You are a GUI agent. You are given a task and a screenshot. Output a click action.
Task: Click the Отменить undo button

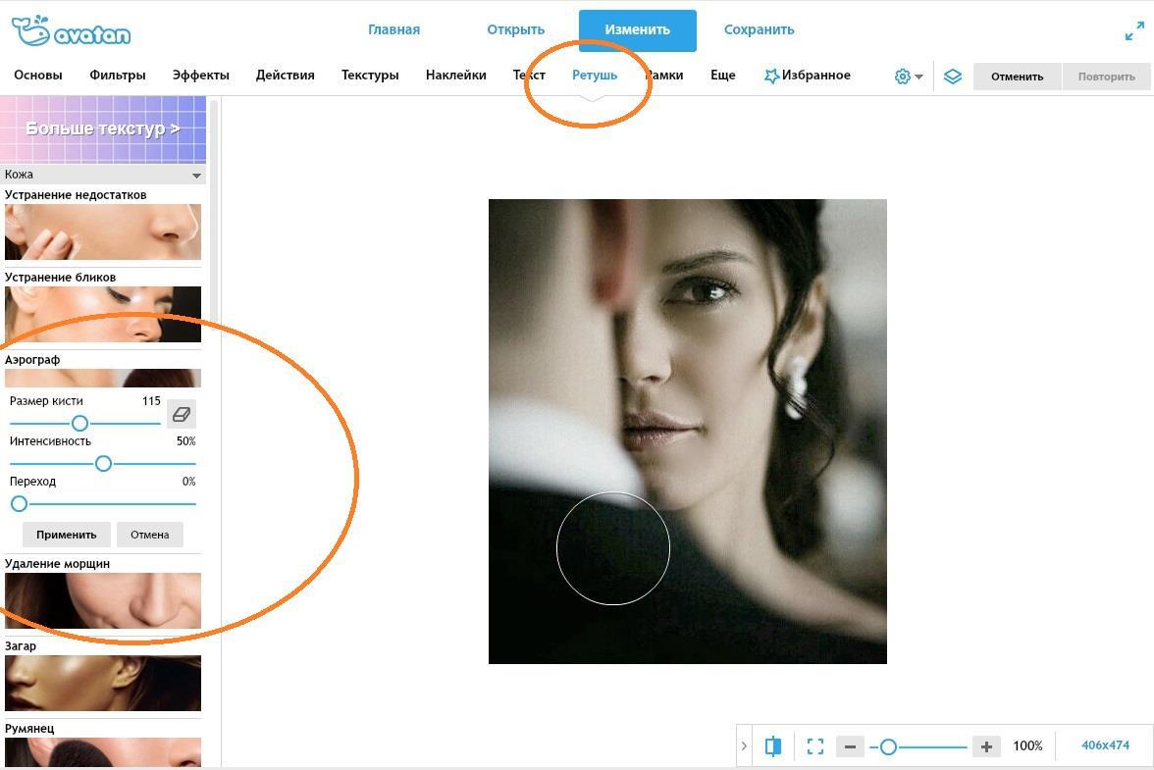pyautogui.click(x=1017, y=77)
